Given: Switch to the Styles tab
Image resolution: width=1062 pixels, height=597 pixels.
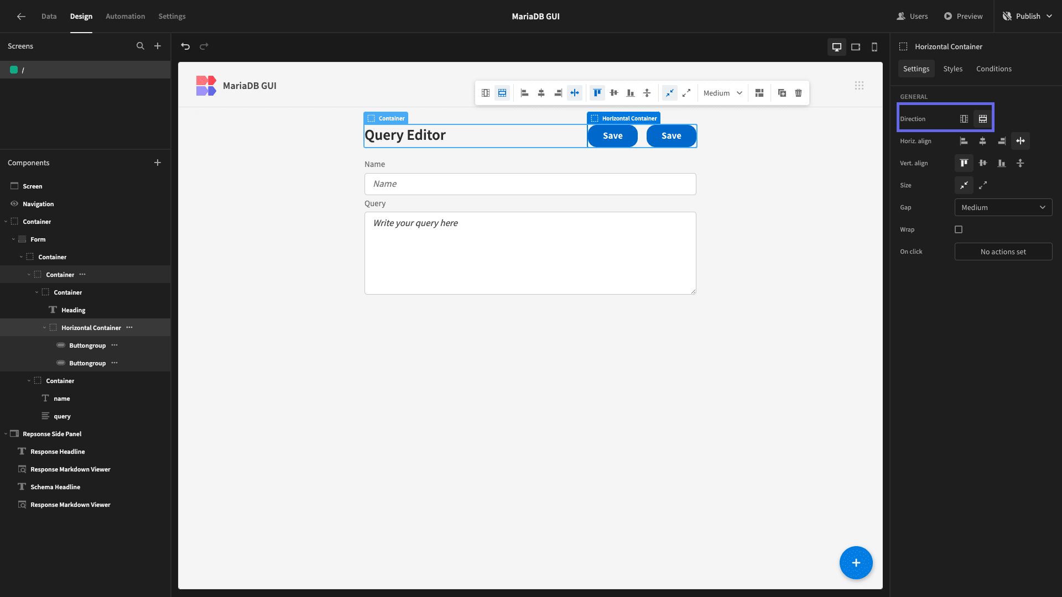Looking at the screenshot, I should pyautogui.click(x=952, y=69).
